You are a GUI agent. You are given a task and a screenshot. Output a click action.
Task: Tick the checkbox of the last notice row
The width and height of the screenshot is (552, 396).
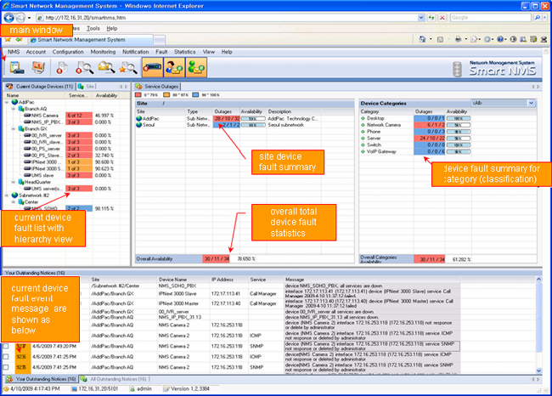pyautogui.click(x=7, y=367)
